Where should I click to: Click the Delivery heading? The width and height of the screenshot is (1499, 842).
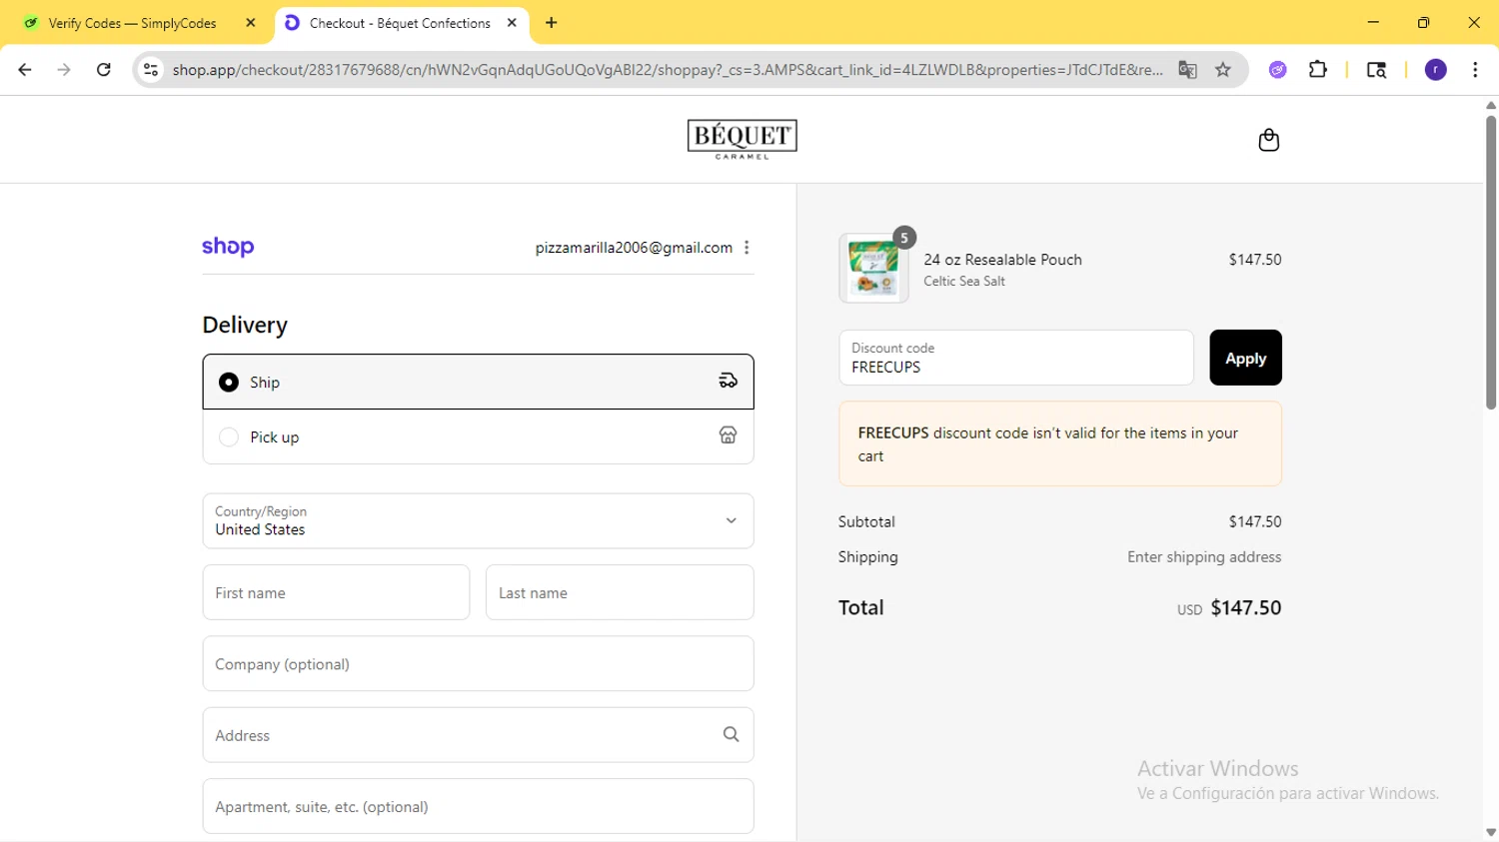click(x=245, y=326)
